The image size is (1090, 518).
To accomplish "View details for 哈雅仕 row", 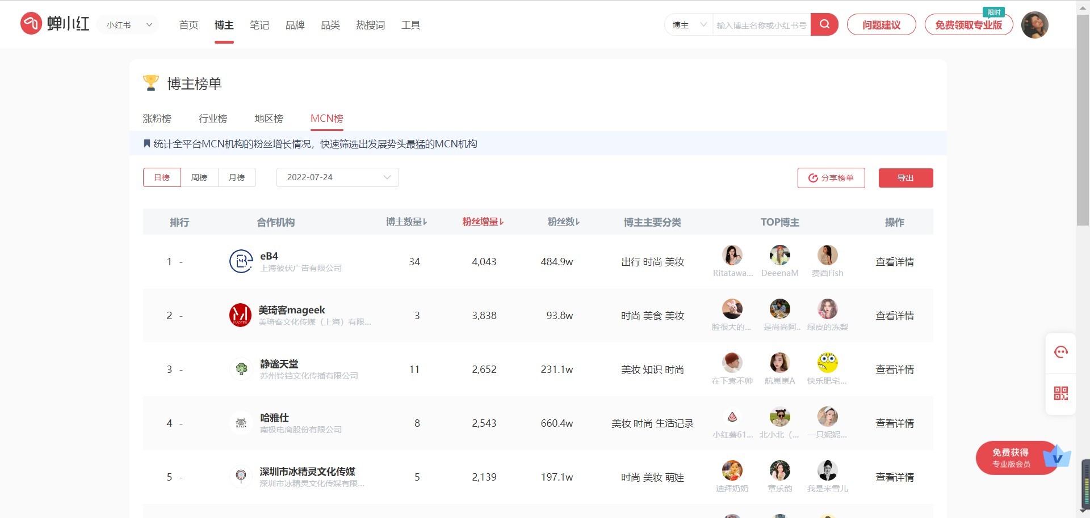I will (x=895, y=423).
